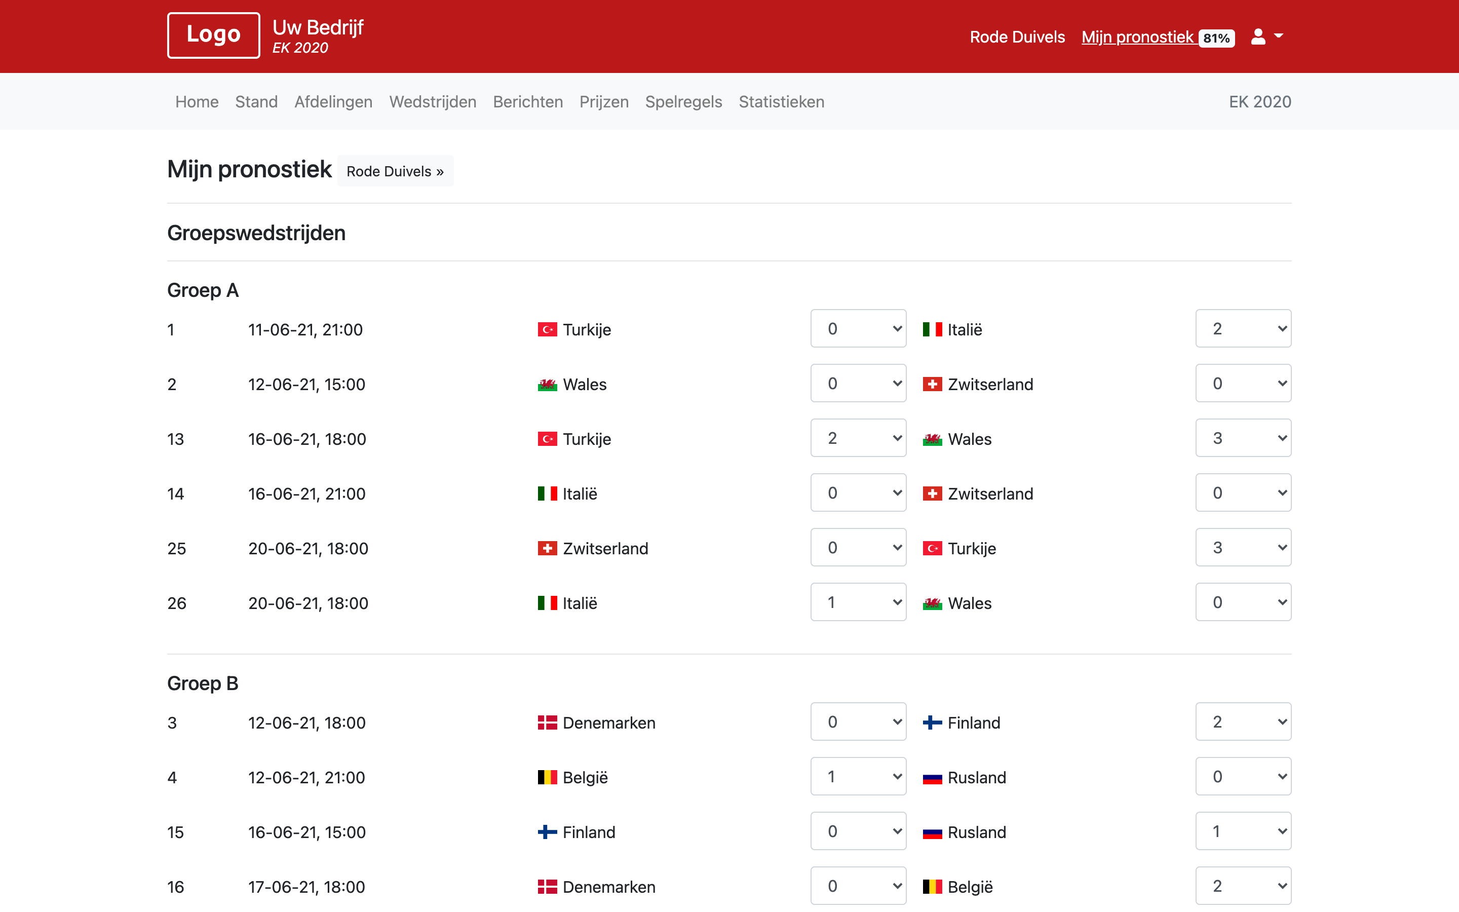1459x912 pixels.
Task: Open the Statistieken page
Action: pos(781,101)
